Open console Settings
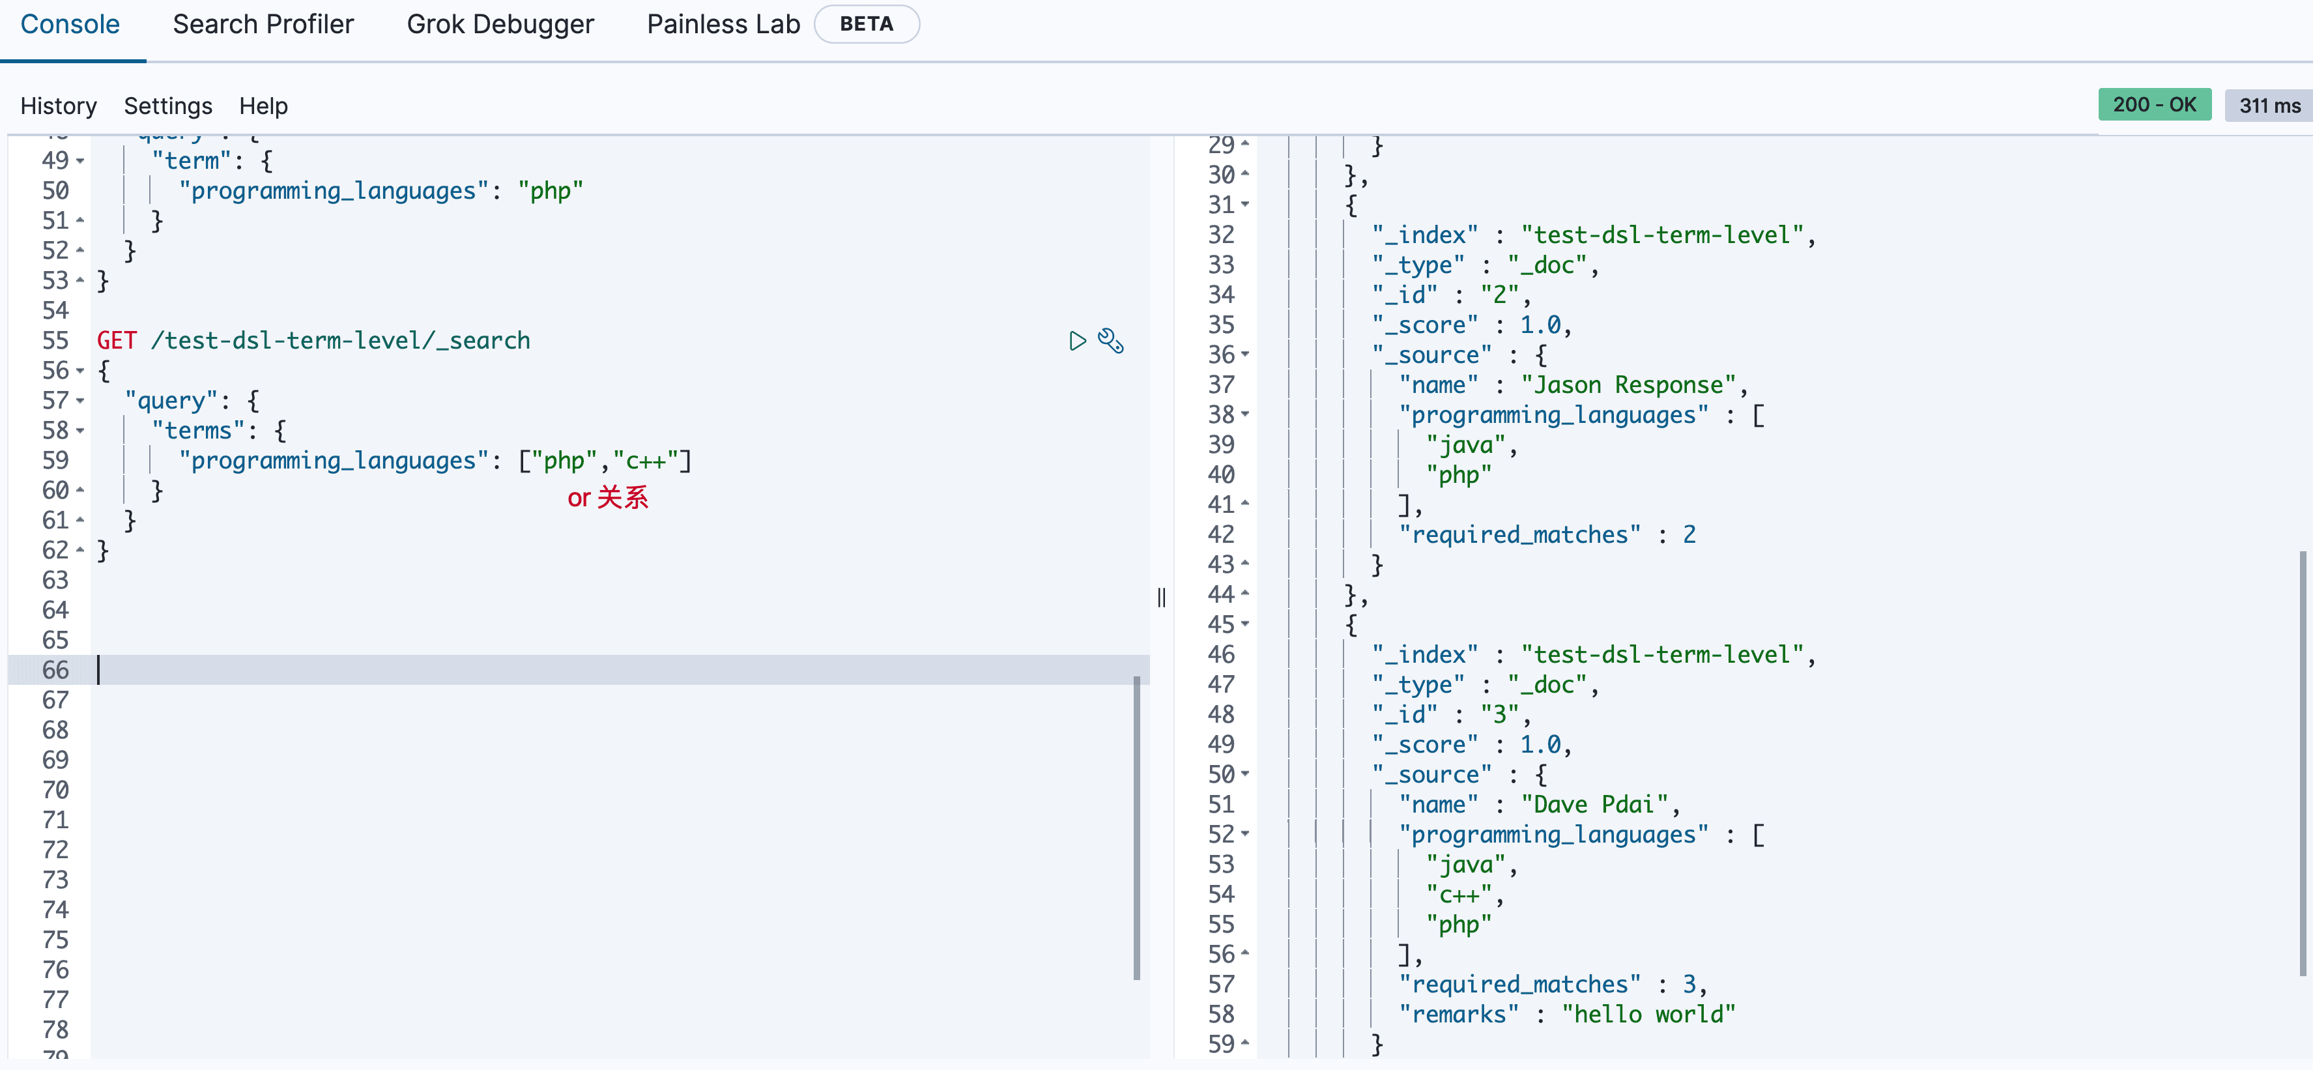This screenshot has height=1070, width=2313. (168, 106)
